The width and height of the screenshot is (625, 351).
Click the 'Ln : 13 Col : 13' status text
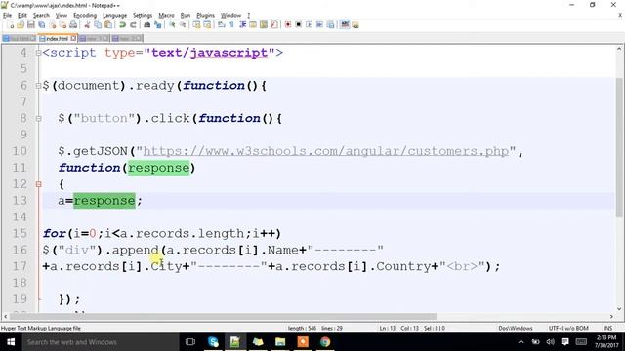398,328
